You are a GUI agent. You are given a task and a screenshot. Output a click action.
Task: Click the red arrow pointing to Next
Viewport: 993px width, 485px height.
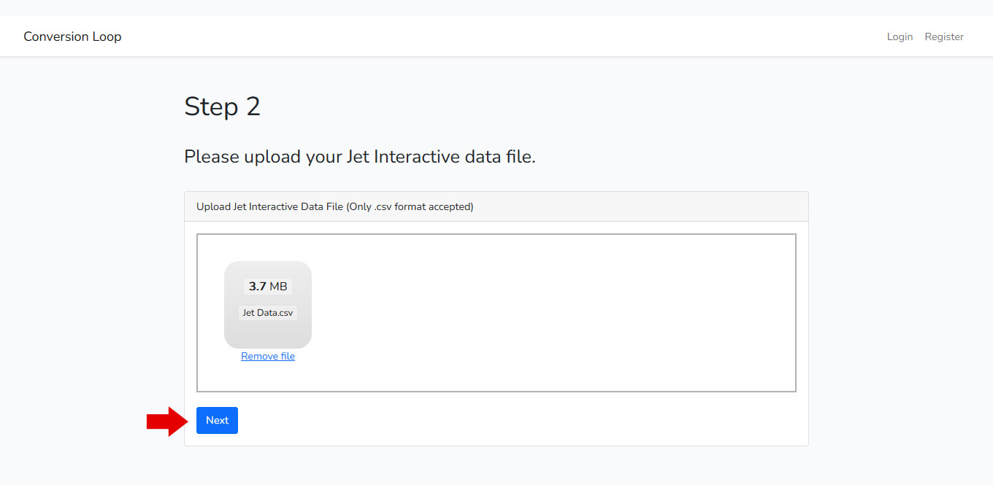click(x=167, y=421)
